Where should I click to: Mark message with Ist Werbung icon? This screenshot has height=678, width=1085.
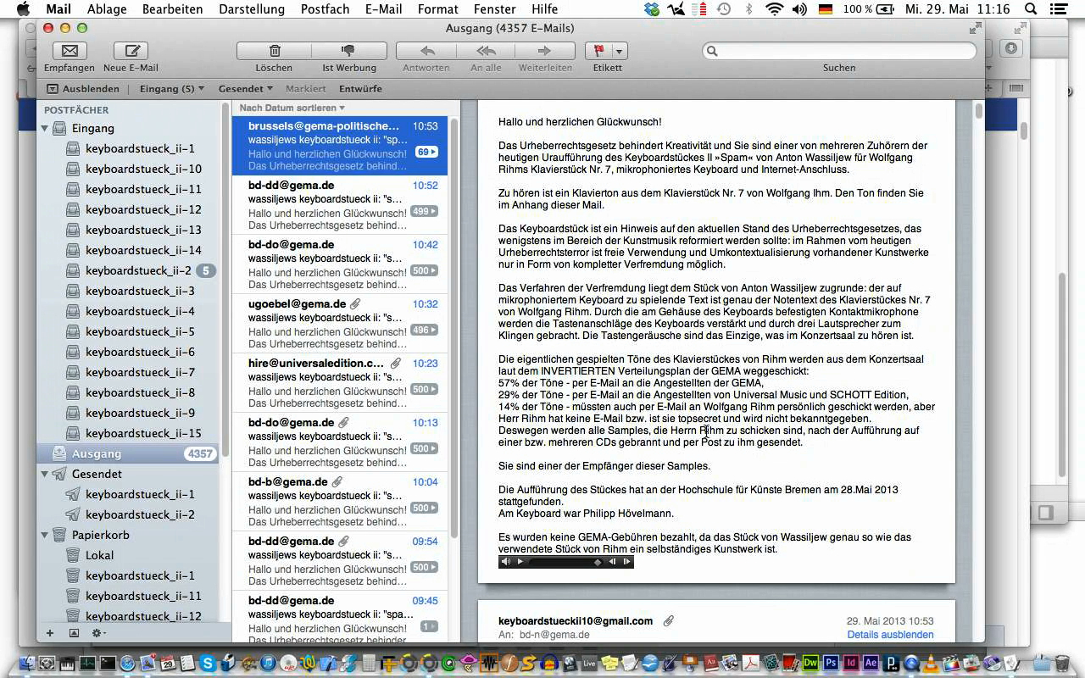[348, 51]
